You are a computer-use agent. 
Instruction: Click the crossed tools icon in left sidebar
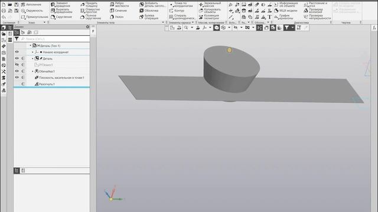click(4, 72)
